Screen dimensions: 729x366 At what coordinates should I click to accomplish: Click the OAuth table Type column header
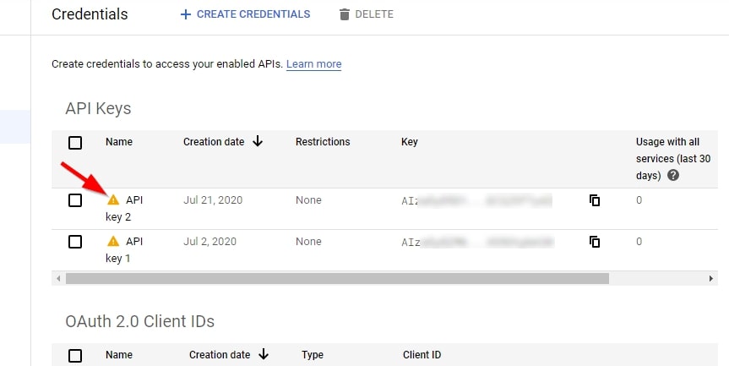313,355
